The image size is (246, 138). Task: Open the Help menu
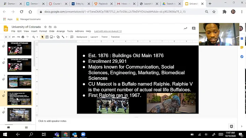click(x=88, y=31)
